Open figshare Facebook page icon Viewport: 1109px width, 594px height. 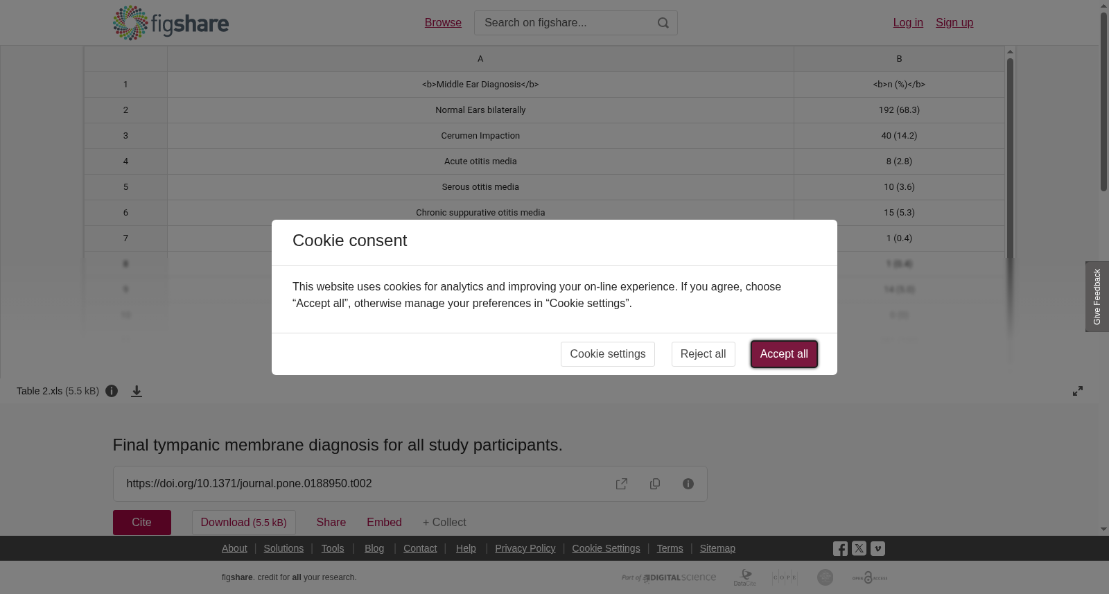pyautogui.click(x=840, y=549)
